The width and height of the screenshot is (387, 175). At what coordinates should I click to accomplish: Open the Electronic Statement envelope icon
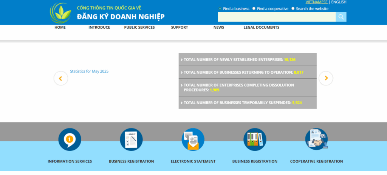pos(193,139)
